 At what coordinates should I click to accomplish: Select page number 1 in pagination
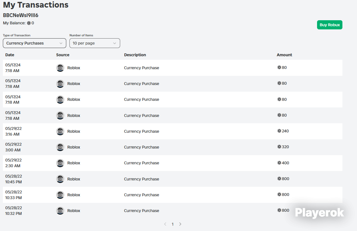click(x=172, y=224)
